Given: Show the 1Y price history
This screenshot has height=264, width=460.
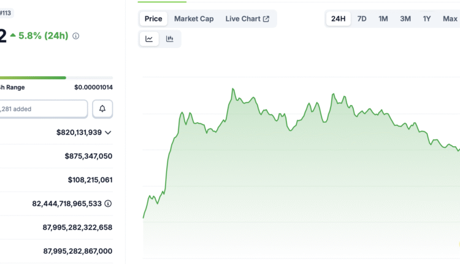Looking at the screenshot, I should point(427,18).
